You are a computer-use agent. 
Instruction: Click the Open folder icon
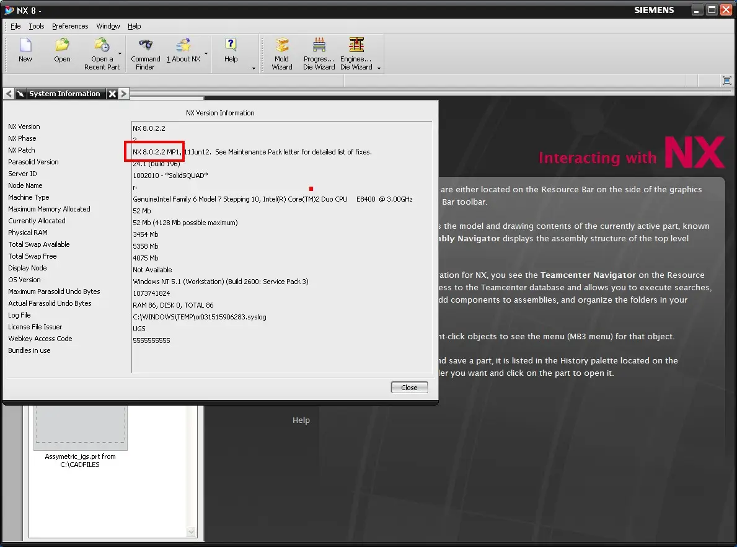click(x=62, y=50)
